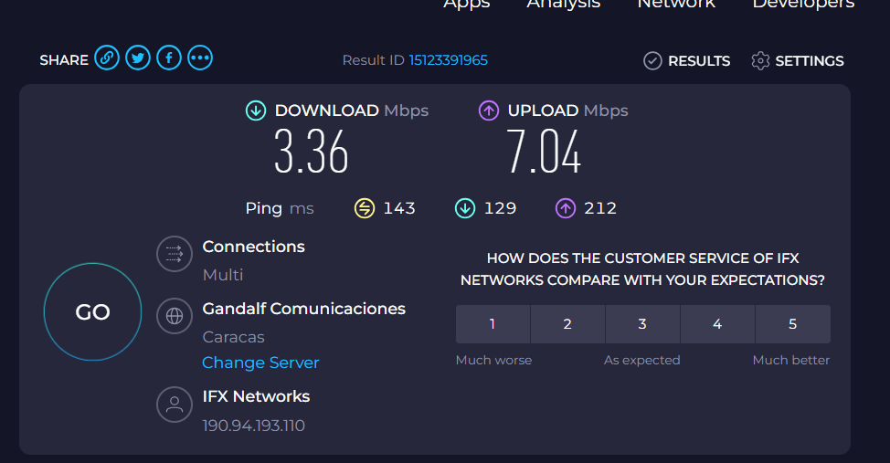Open more share options ellipsis icon

click(x=200, y=58)
